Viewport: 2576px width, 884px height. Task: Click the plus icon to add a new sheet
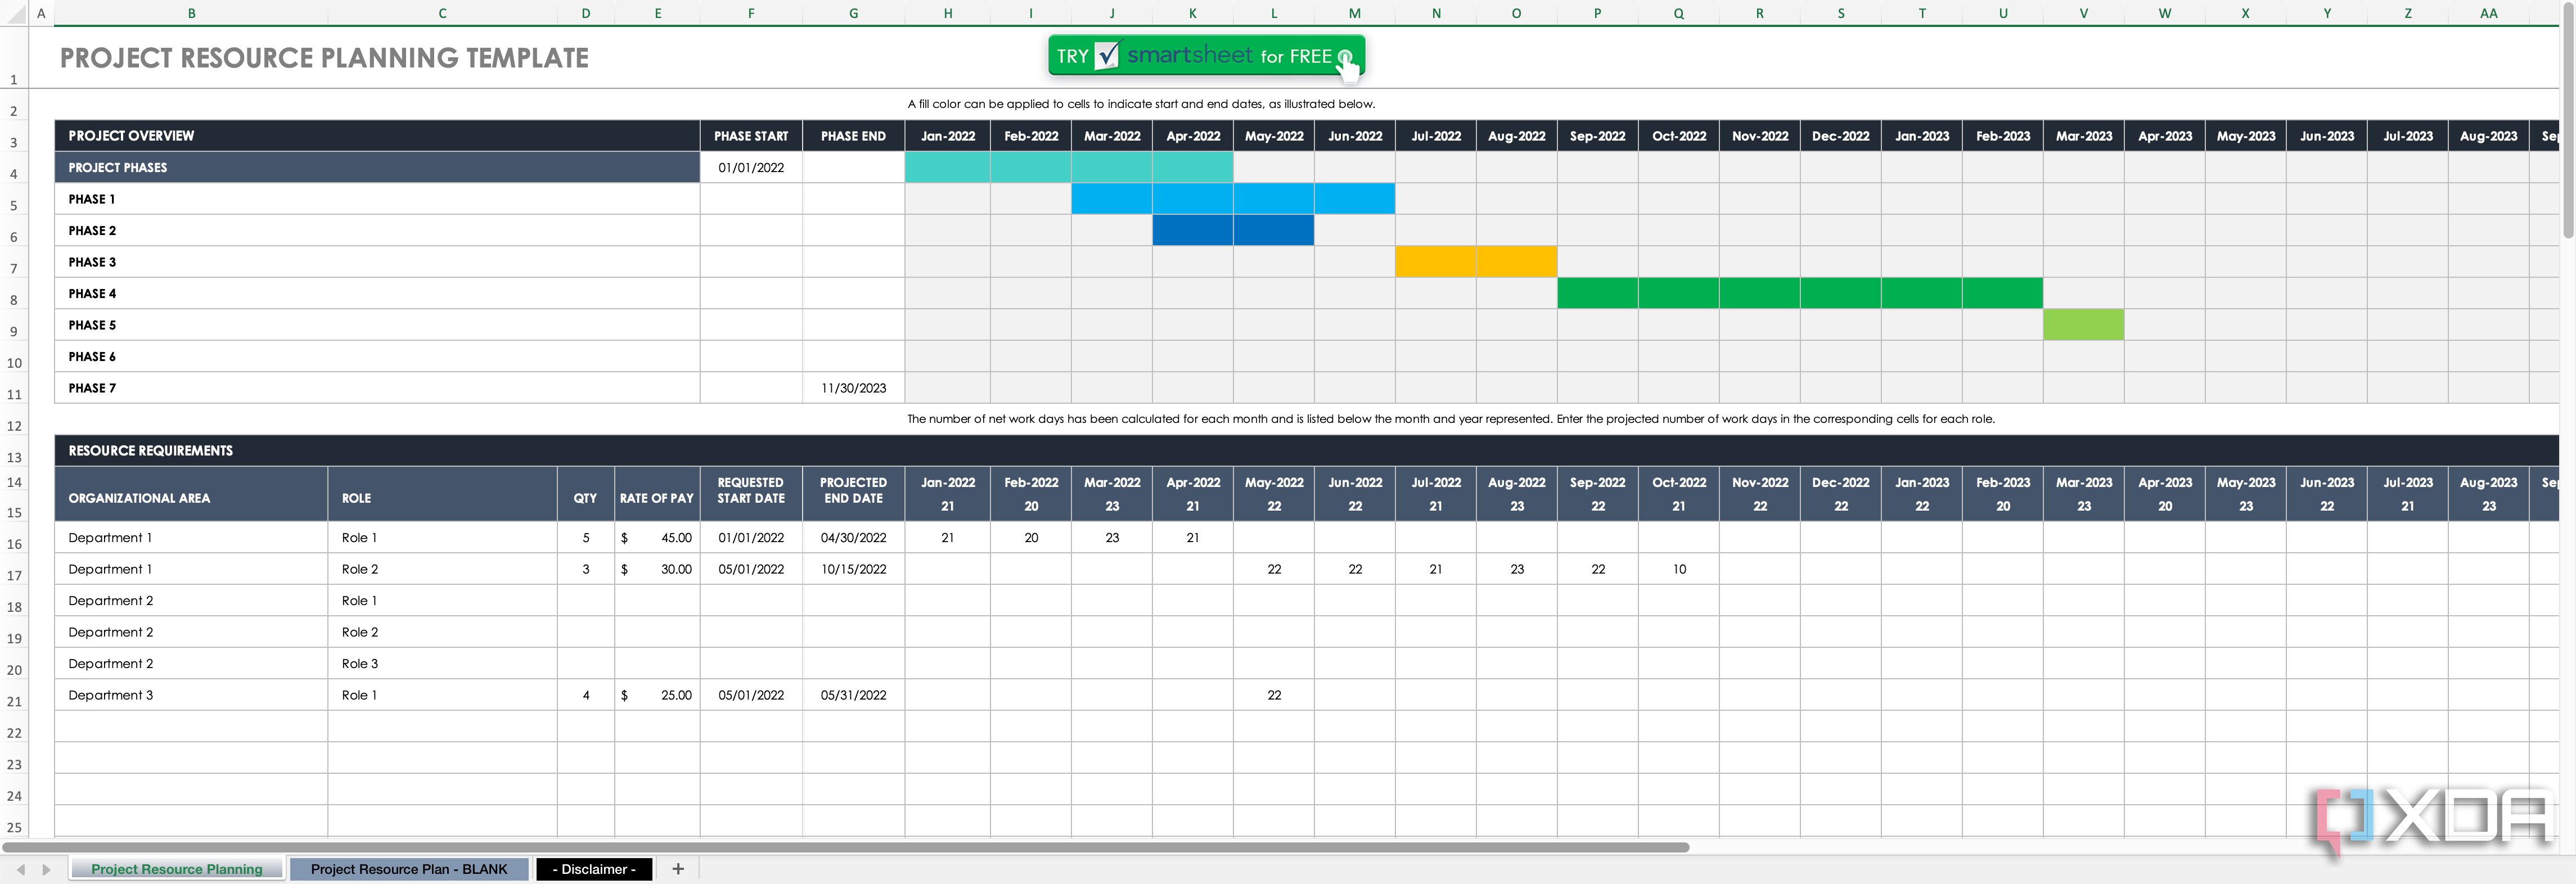point(678,869)
